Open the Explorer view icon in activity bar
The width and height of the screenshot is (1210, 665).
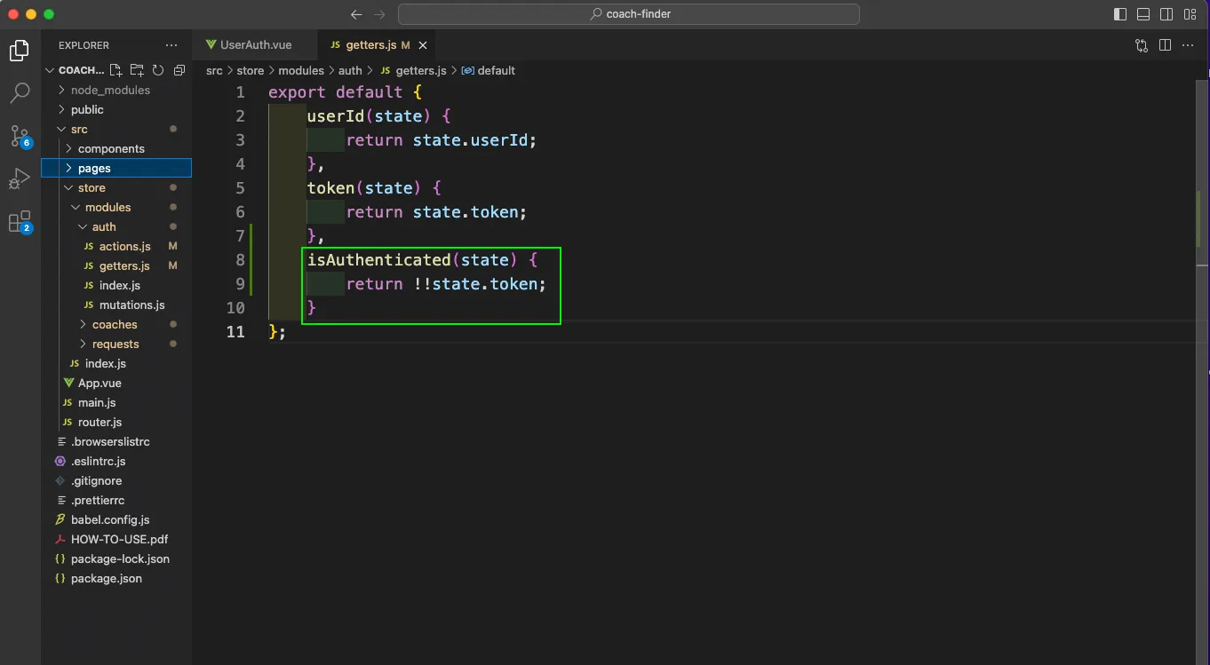(x=19, y=51)
